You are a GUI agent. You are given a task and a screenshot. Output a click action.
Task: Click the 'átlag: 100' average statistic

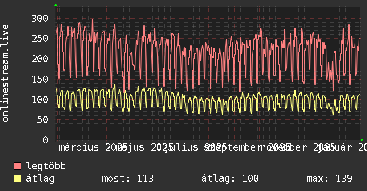230,179
